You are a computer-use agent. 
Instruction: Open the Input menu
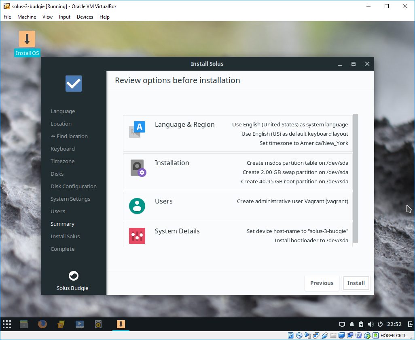pyautogui.click(x=65, y=17)
